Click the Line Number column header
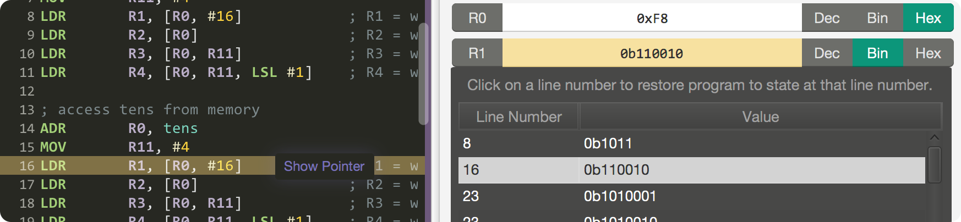The image size is (961, 222). tap(518, 116)
